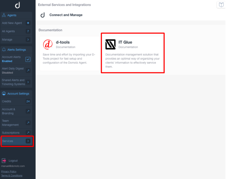Expand the Services chevron
The height and width of the screenshot is (179, 227).
pyautogui.click(x=28, y=141)
